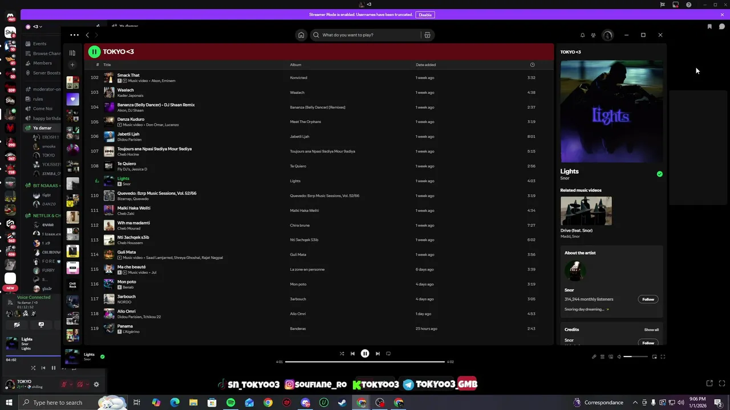Enter full screen Spotify player
Screen dimensions: 730x410
663,357
